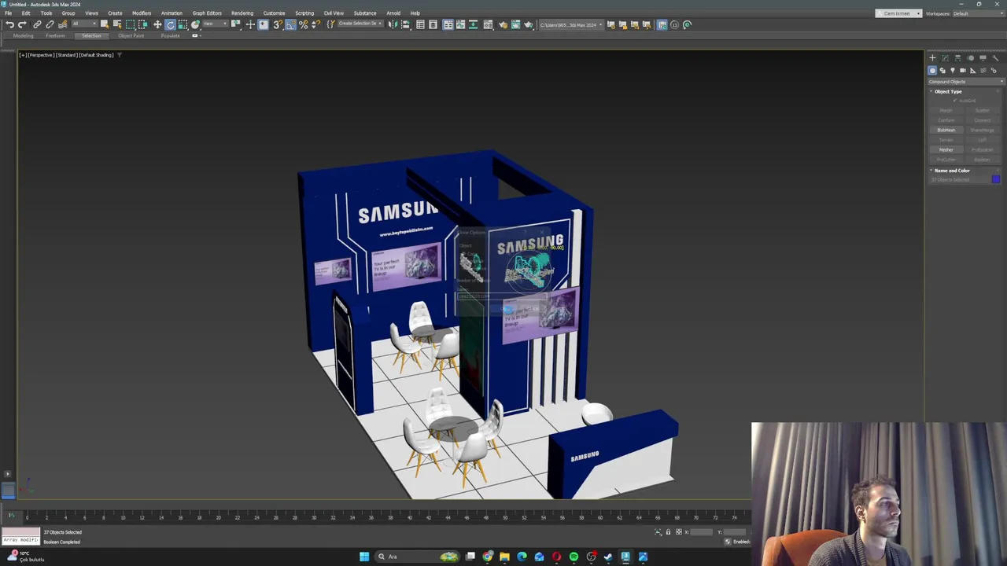The height and width of the screenshot is (566, 1007).
Task: Open the Motion command panel tab
Action: point(970,57)
